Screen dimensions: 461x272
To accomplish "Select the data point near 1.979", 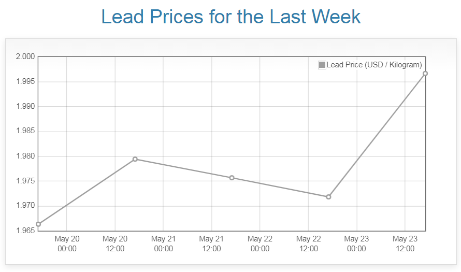I will tap(135, 159).
